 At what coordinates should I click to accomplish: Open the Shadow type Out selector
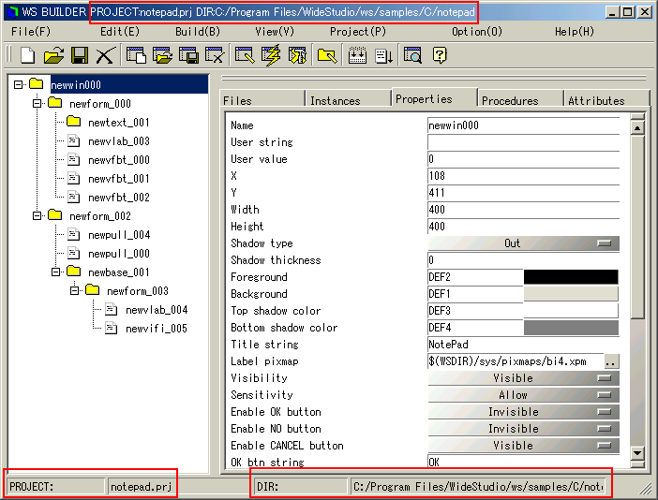tap(523, 243)
